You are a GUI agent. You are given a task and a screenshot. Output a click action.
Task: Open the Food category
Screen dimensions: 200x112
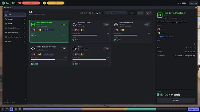15,24
